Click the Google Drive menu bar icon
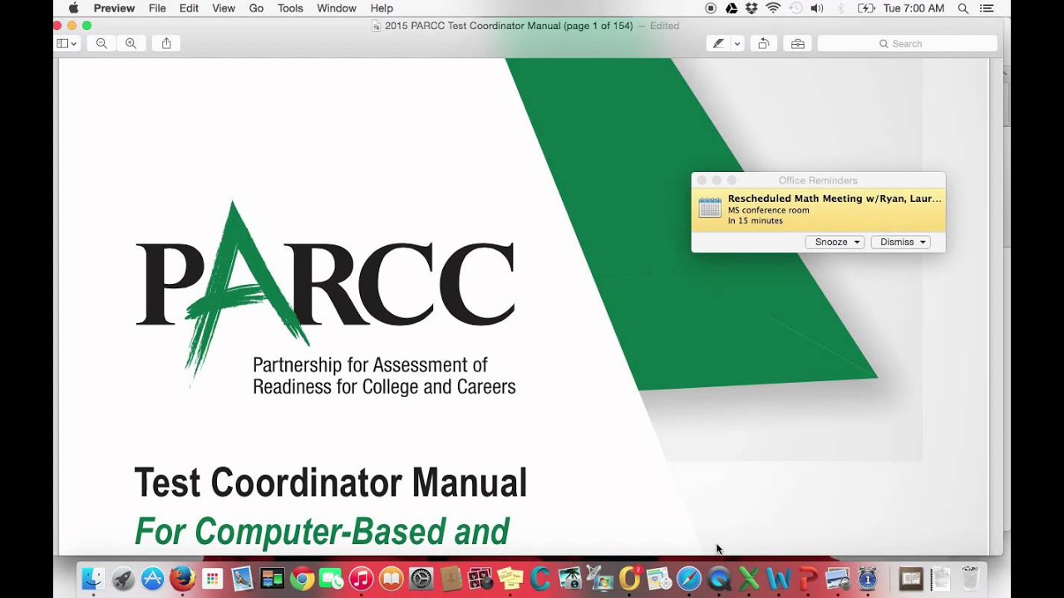 click(x=731, y=8)
